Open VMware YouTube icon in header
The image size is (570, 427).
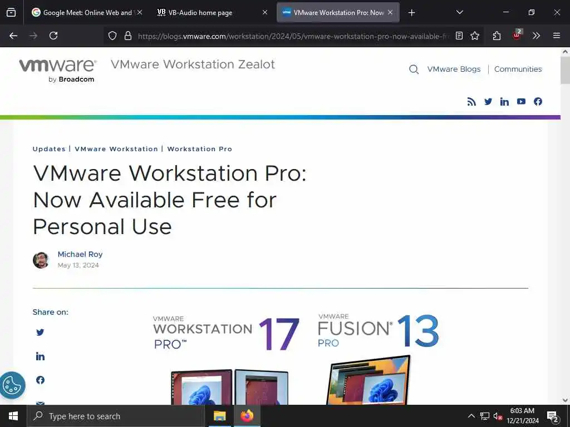pyautogui.click(x=521, y=102)
